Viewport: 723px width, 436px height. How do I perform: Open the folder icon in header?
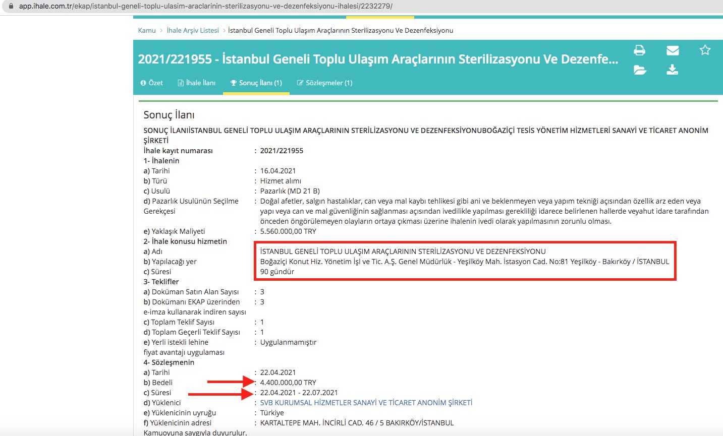[640, 70]
